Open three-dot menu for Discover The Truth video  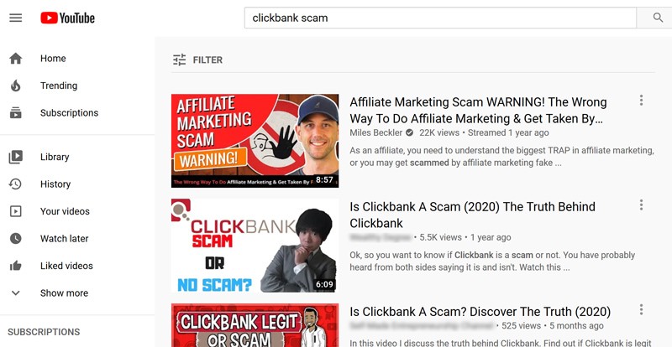coord(641,309)
